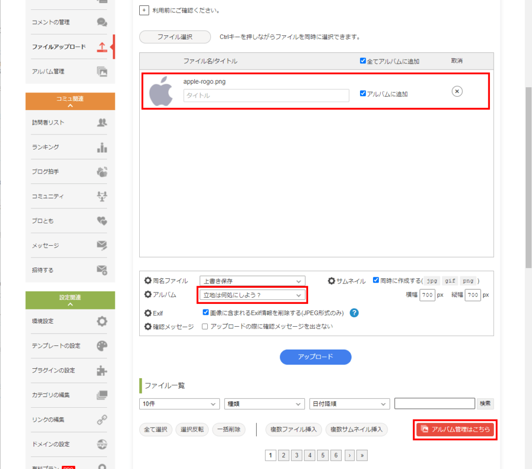
Task: Click the community people icon
Action: click(102, 196)
